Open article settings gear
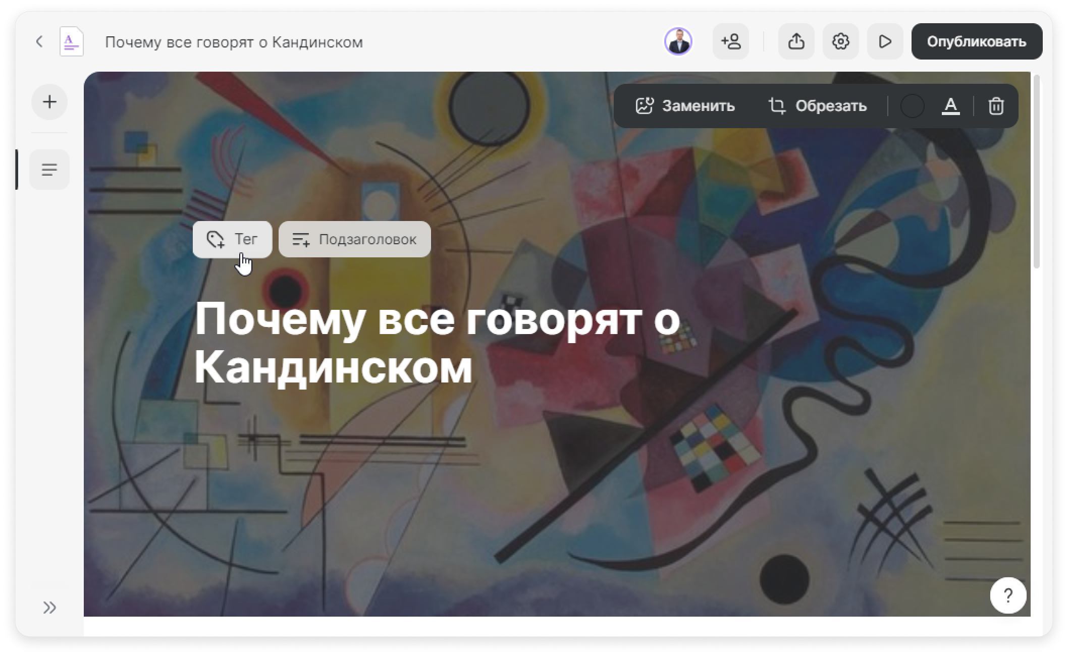1068x656 pixels. (841, 41)
